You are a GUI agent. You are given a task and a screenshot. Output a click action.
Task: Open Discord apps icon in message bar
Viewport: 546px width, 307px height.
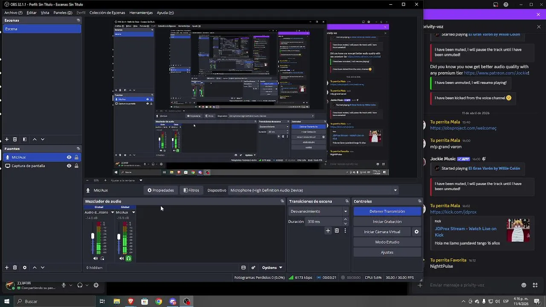click(535, 285)
